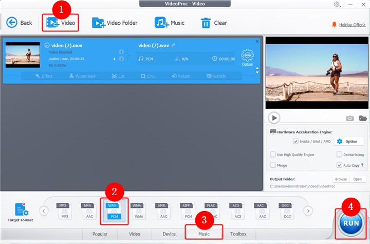The width and height of the screenshot is (370, 244).
Task: Add a Music file
Action: [169, 23]
